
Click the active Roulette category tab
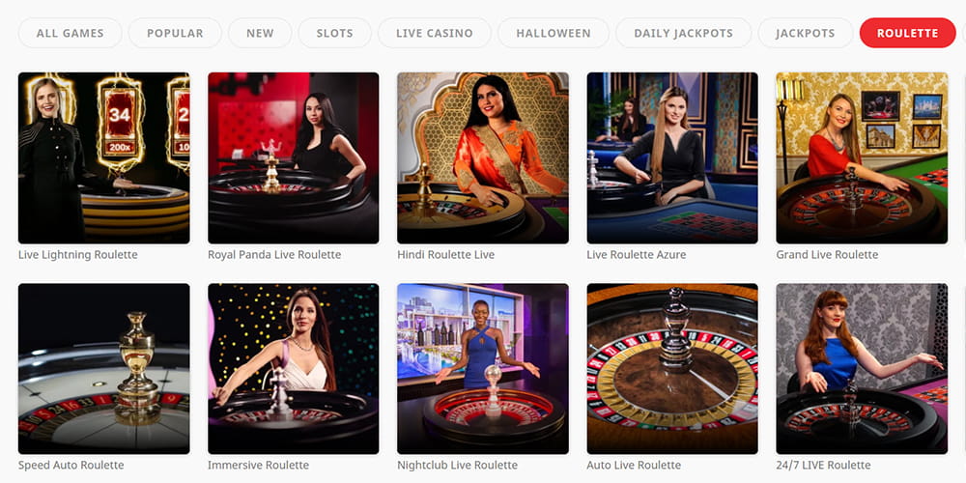(x=907, y=33)
